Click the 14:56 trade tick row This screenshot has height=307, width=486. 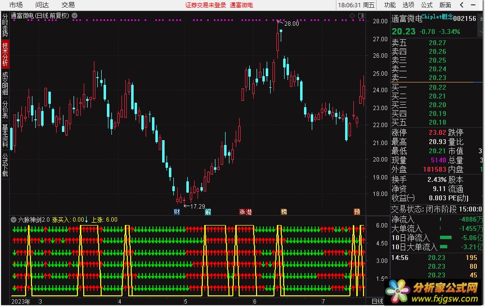click(x=437, y=258)
